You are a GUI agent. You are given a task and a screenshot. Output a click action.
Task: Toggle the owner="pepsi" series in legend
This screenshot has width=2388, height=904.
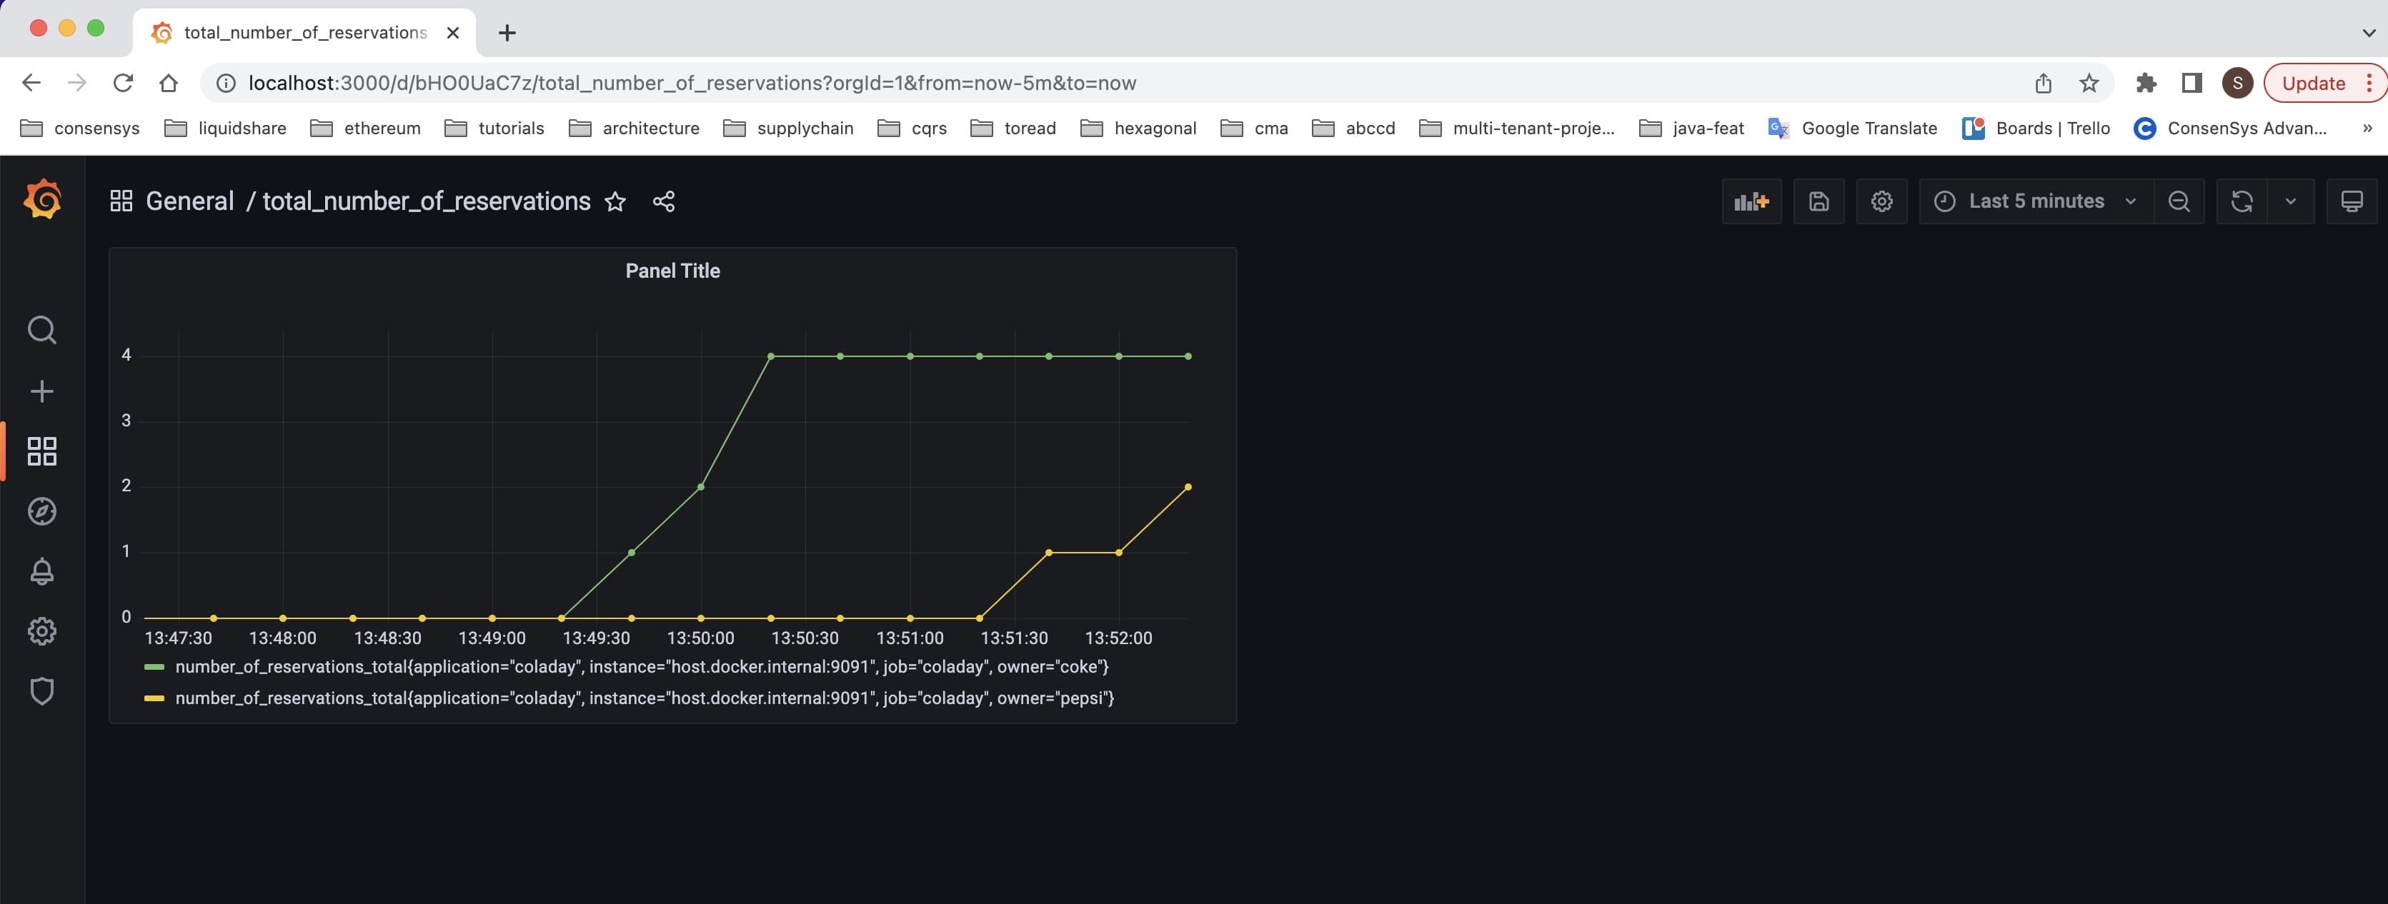pos(645,698)
